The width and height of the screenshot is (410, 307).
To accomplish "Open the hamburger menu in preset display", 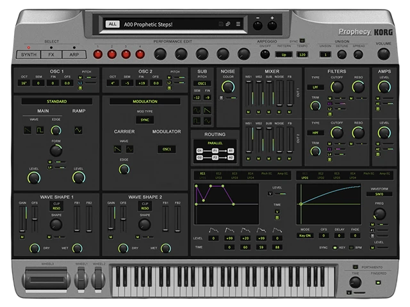I will click(238, 24).
